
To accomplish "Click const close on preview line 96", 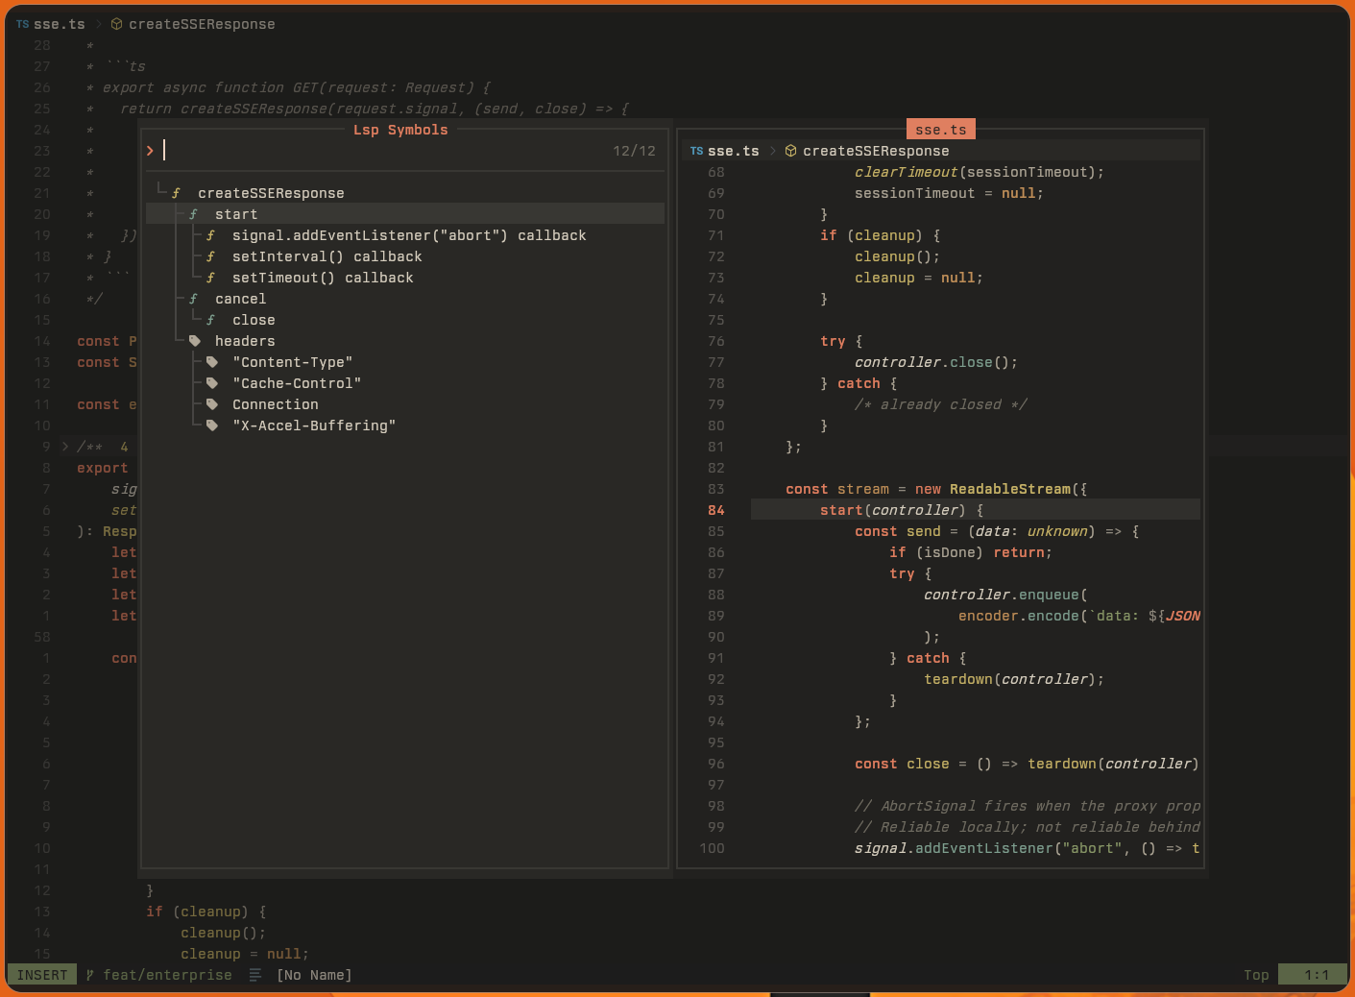I will 902,764.
